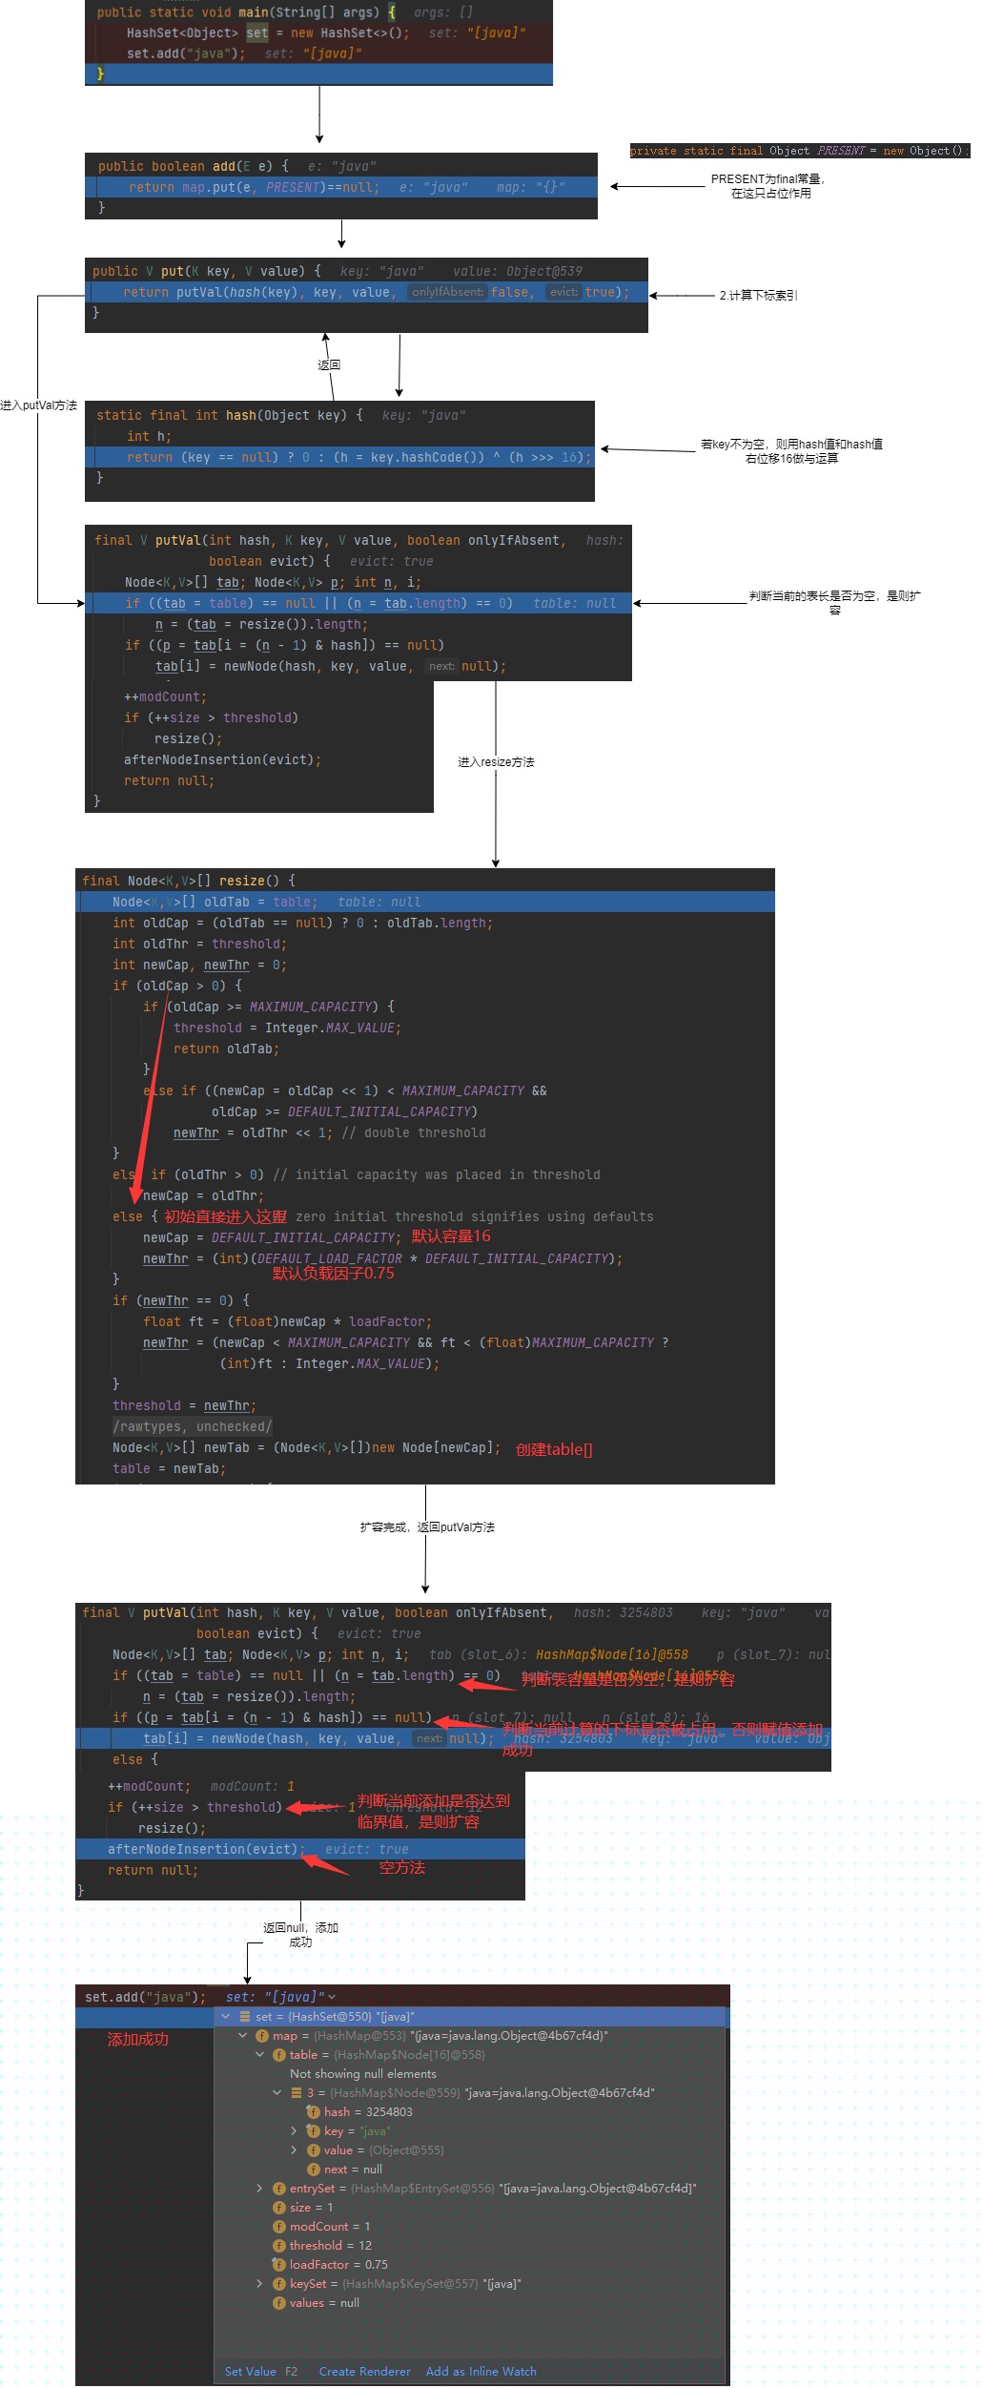The width and height of the screenshot is (983, 2388).
Task: Click the 'evict:' inline hint before true in put()
Action: click(x=563, y=292)
